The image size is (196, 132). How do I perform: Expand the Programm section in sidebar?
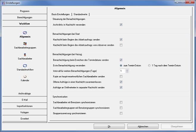coord(25,11)
